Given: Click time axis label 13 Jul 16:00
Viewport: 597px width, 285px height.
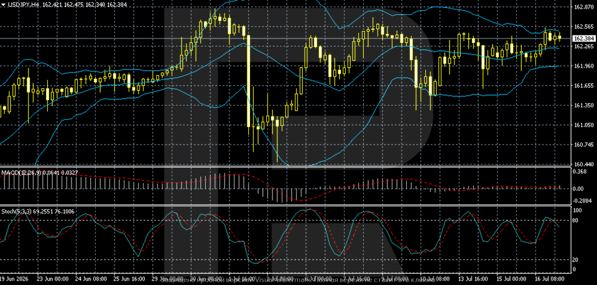Looking at the screenshot, I should click(x=473, y=279).
